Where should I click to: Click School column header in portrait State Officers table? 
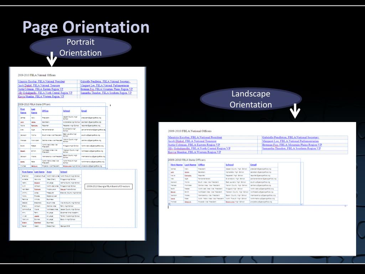point(66,111)
